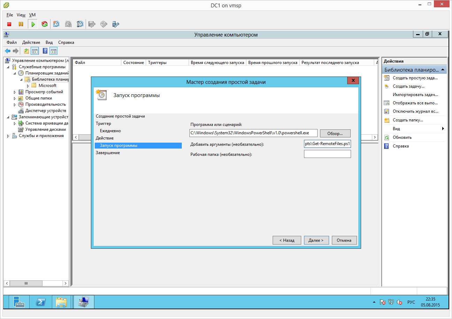The height and width of the screenshot is (319, 452).
Task: Click the volume icon in system tray
Action: 399,302
